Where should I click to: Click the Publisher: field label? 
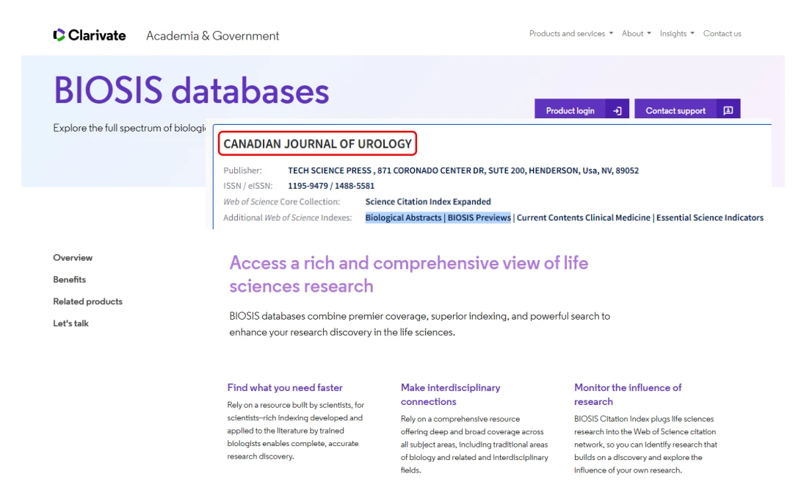(242, 170)
